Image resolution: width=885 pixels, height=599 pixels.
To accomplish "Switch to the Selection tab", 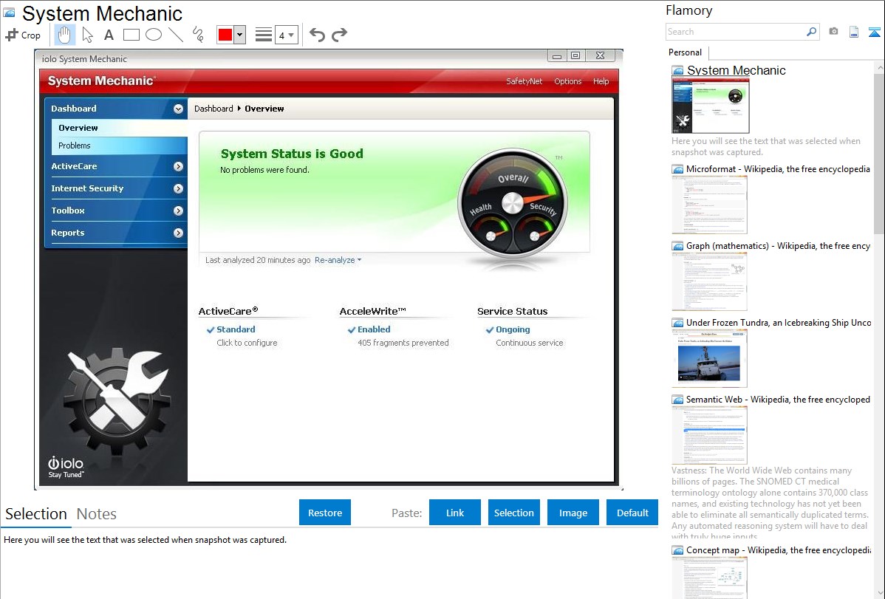I will click(36, 514).
